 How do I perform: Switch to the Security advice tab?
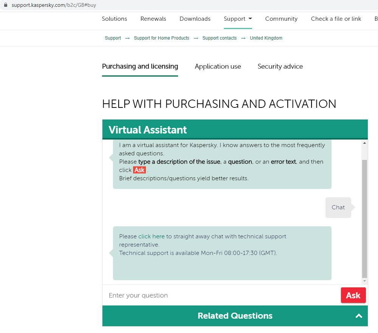pyautogui.click(x=280, y=66)
